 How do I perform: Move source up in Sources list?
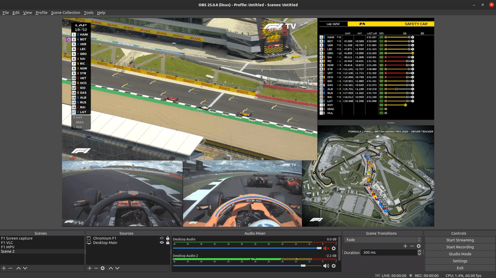(111, 268)
